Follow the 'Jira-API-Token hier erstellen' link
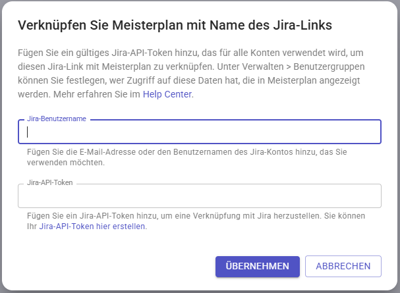 tap(92, 226)
